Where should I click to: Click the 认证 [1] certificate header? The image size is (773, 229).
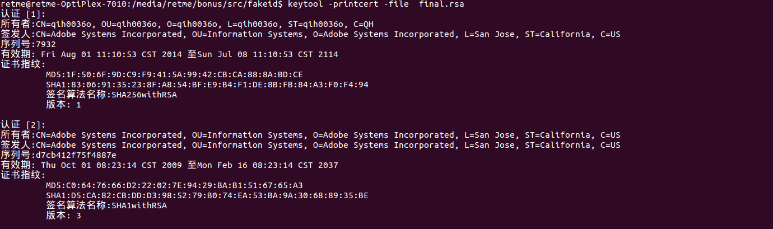tap(23, 14)
